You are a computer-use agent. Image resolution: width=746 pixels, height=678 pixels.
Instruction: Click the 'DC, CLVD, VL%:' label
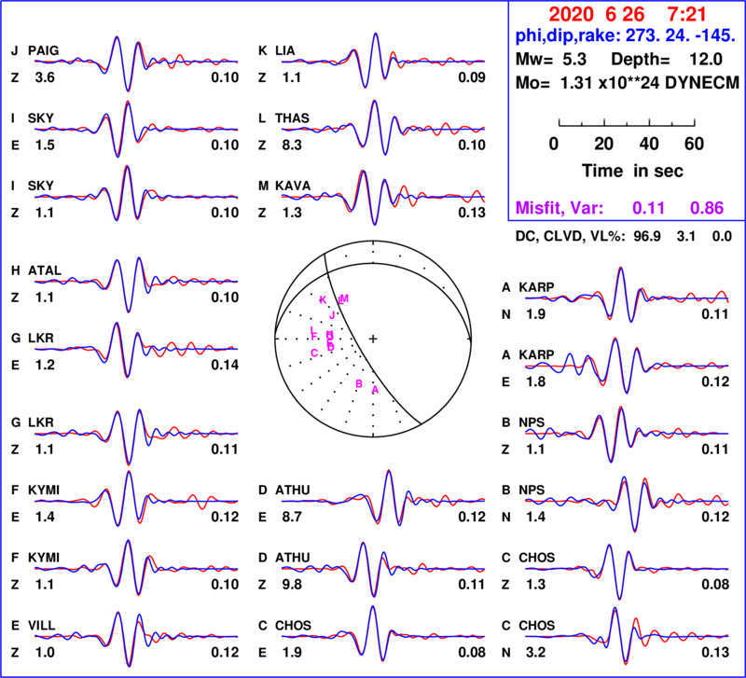pyautogui.click(x=571, y=237)
